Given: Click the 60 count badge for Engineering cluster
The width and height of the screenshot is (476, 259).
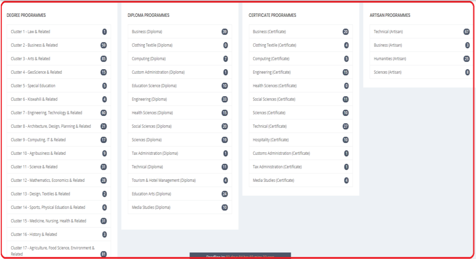Looking at the screenshot, I should 104,113.
